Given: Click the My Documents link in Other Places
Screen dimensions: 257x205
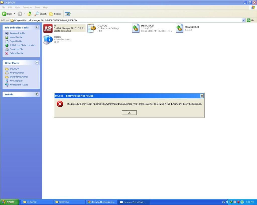Looking at the screenshot, I should [x=17, y=73].
